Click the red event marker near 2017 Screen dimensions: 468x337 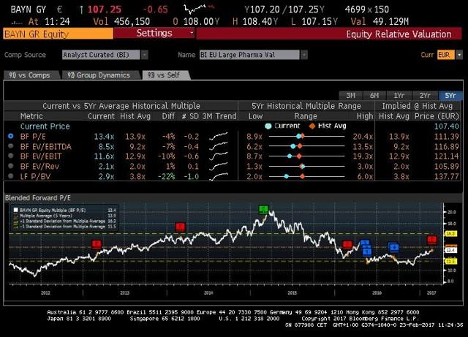(x=432, y=240)
